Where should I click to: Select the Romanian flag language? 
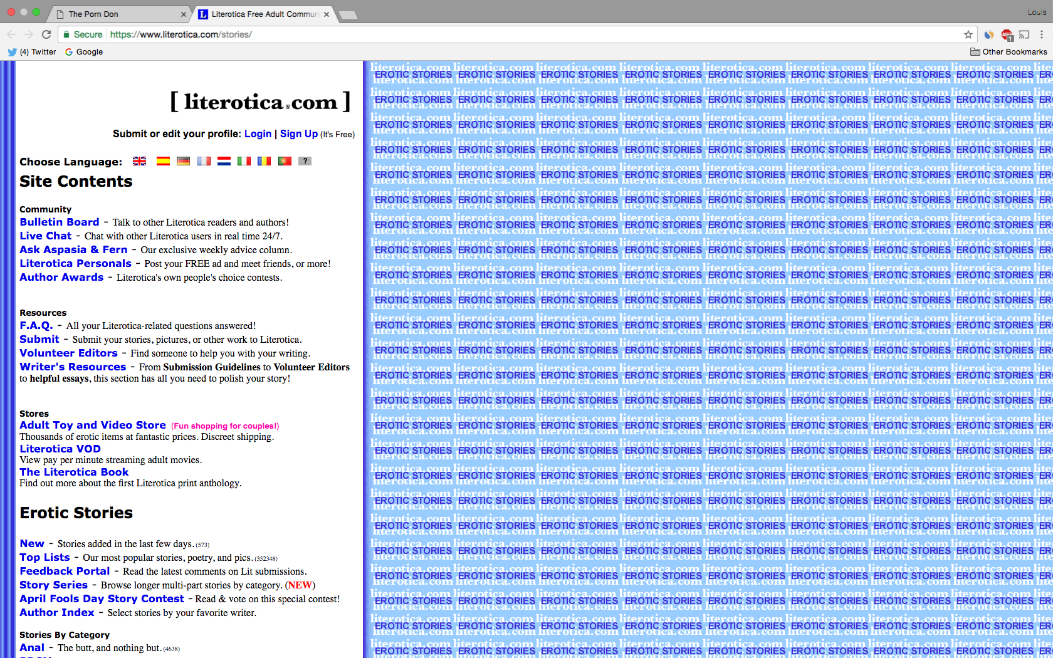point(264,161)
